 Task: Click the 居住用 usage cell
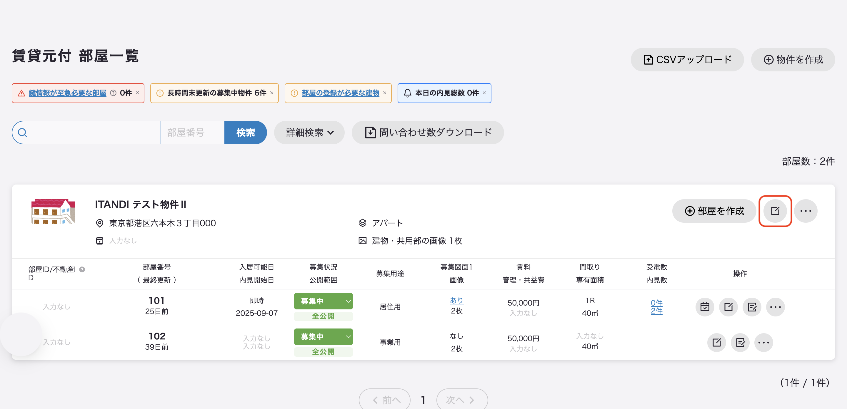(390, 307)
